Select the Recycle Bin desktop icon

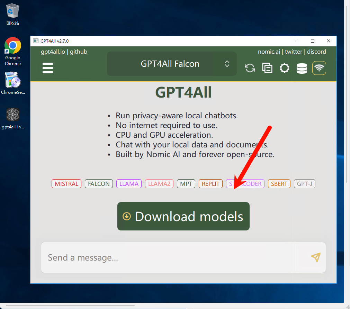point(13,14)
